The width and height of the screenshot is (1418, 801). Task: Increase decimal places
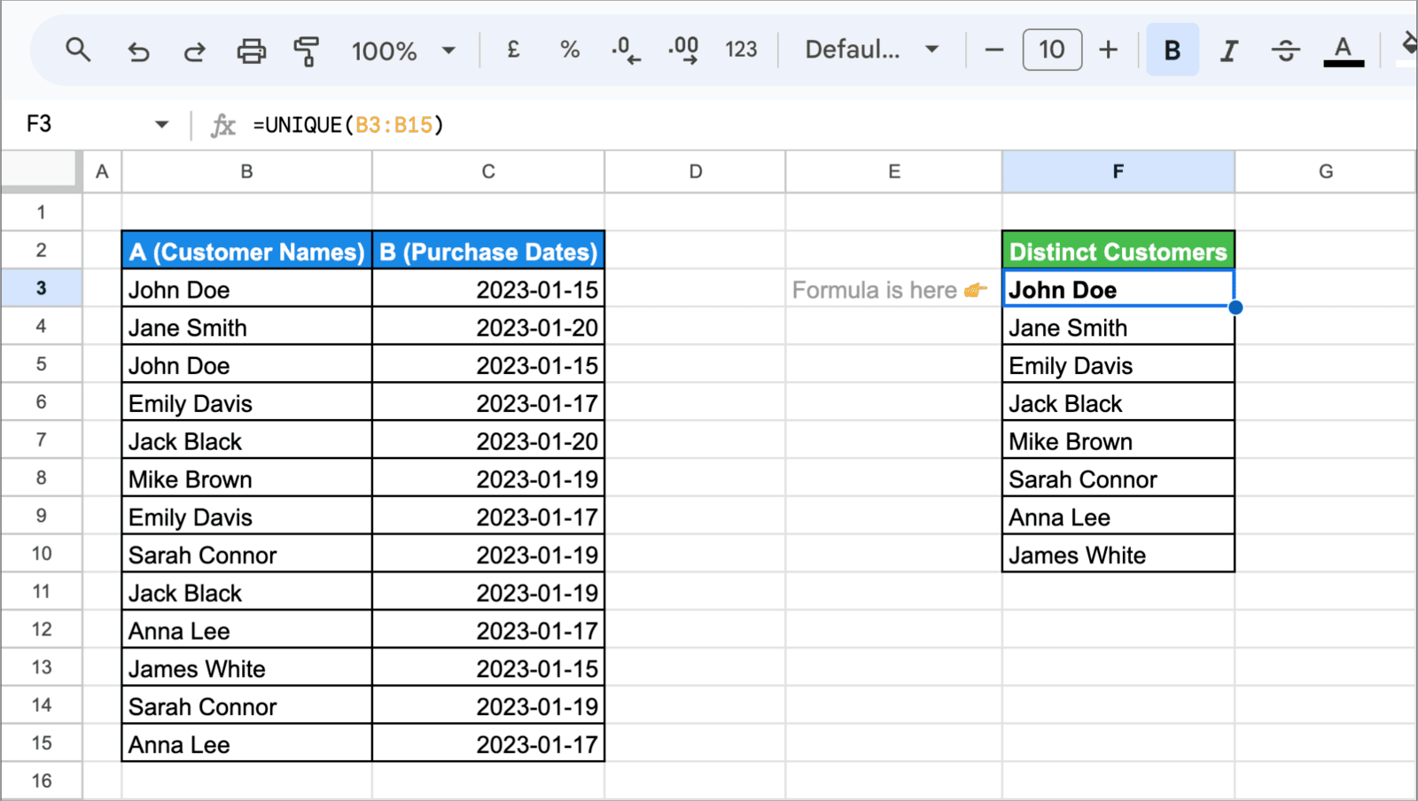(682, 51)
